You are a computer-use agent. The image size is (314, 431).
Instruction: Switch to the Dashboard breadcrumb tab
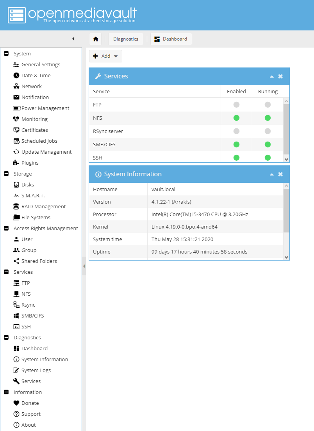pyautogui.click(x=171, y=39)
